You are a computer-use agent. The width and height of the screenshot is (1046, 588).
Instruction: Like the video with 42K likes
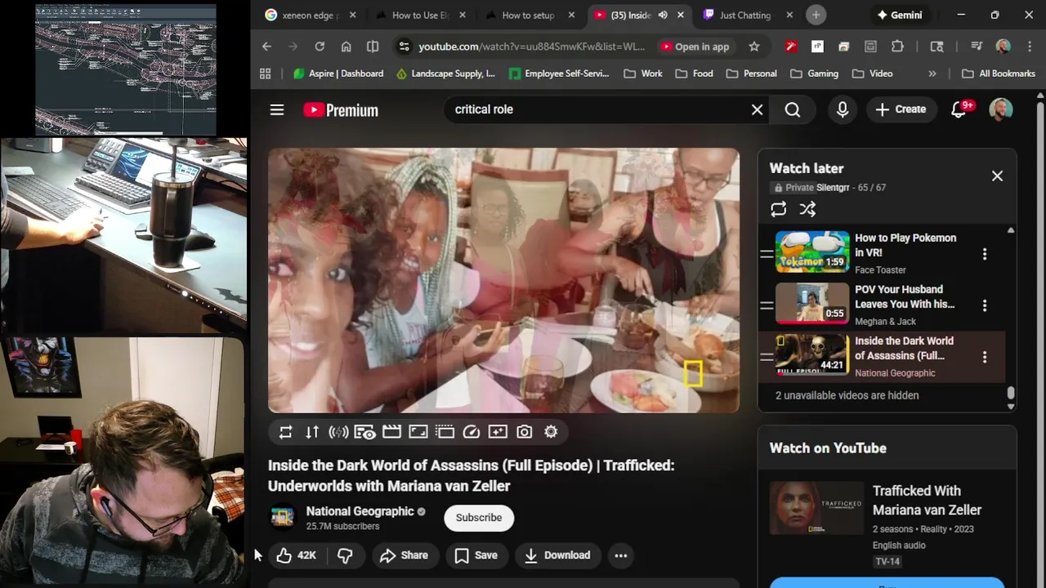[297, 555]
